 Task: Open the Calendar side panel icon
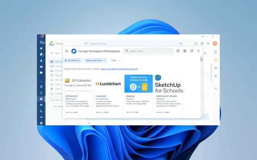point(216,52)
